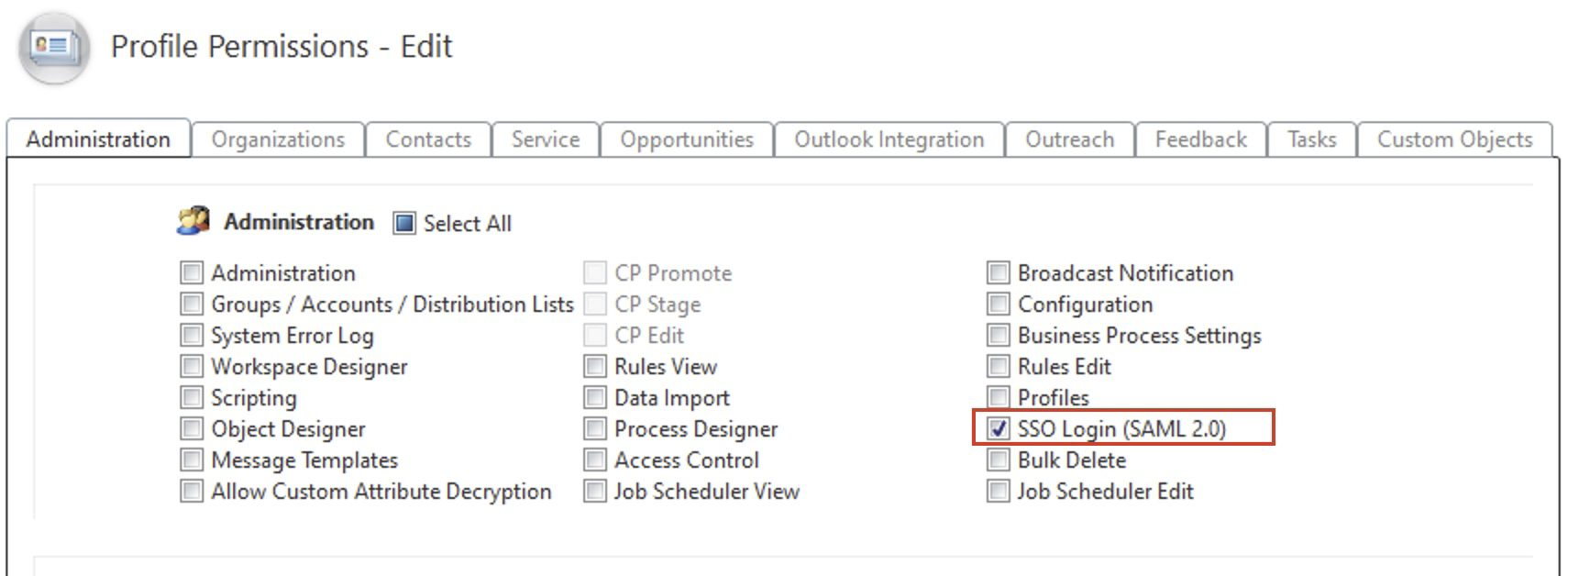This screenshot has height=576, width=1579.
Task: Check the Administration permission
Action: click(191, 271)
